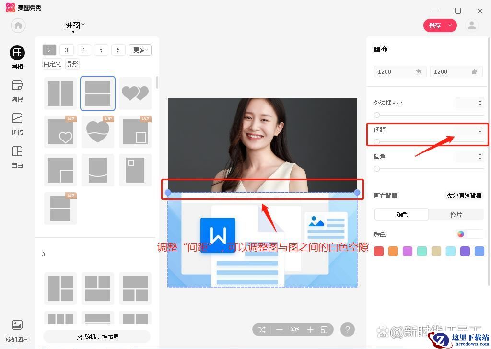Select the Word document image in canvas
Screen dimensions: 491x349
pos(262,240)
